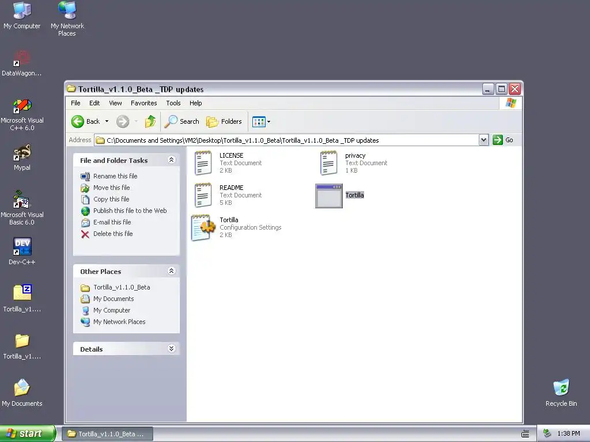The image size is (590, 442).
Task: Expand the Details panel
Action: [x=171, y=348]
